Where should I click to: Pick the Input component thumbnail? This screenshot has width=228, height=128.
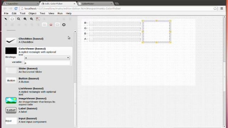click(x=11, y=121)
